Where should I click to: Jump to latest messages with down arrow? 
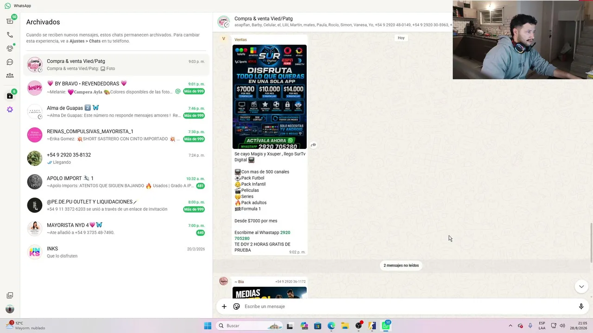(581, 287)
